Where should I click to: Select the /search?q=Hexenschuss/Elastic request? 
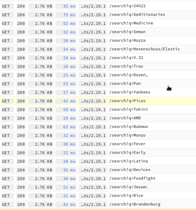[98, 49]
